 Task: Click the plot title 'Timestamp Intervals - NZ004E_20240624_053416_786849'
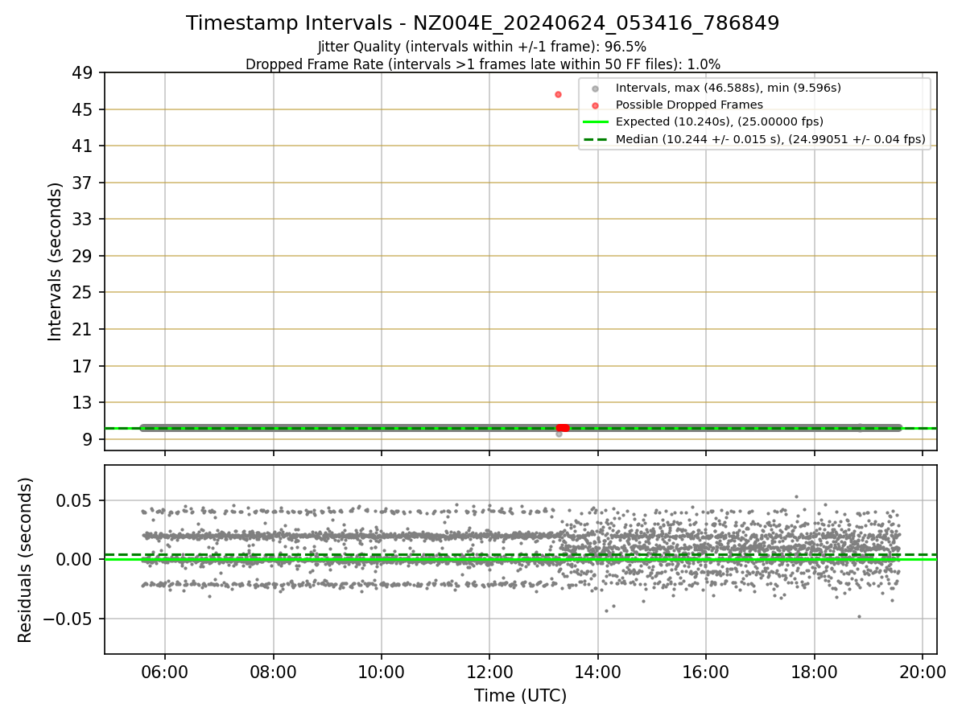pos(482,23)
